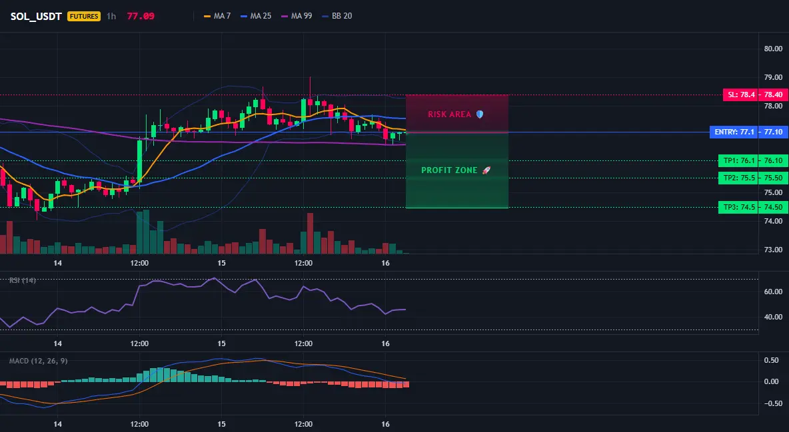Click the 80.00 price axis label
Screen dimensions: 789x432
pyautogui.click(x=773, y=49)
